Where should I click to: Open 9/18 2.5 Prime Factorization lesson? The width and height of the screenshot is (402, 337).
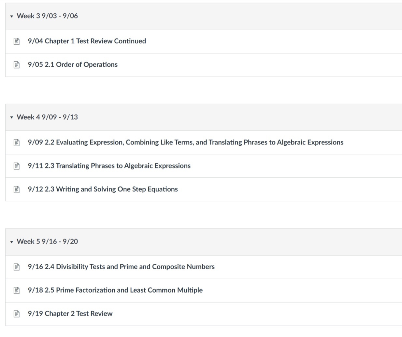115,290
